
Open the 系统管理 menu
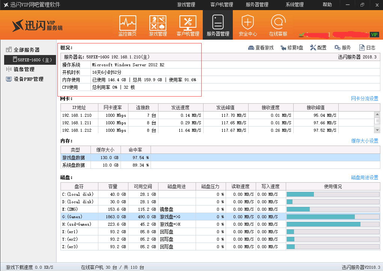click(295, 4)
